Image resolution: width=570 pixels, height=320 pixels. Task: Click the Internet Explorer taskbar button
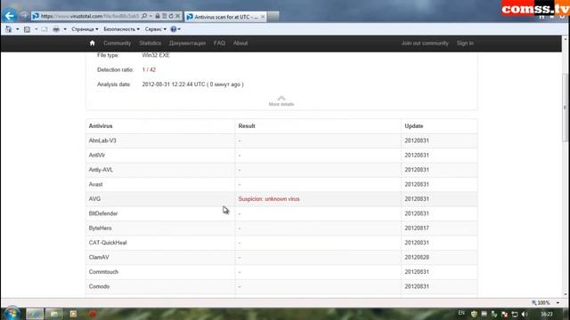[x=35, y=314]
